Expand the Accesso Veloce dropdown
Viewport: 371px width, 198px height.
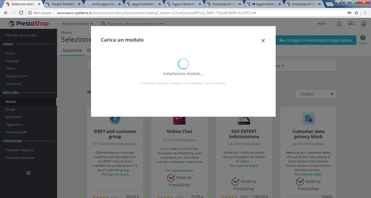pos(77,24)
